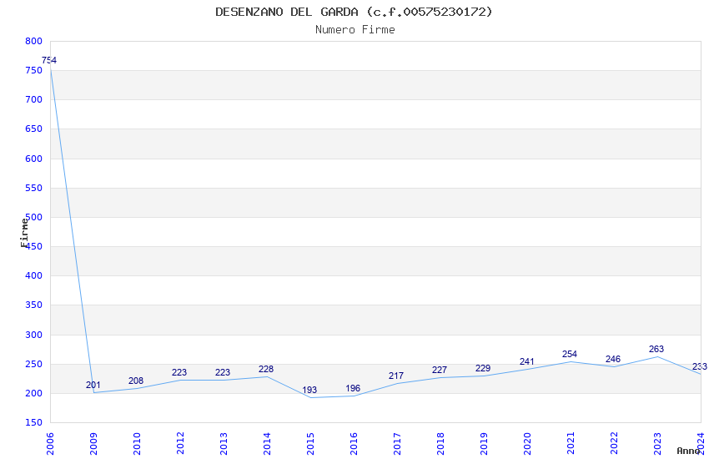Click data label 229 for 2019
Viewport: 709px width, 459px height.
click(483, 369)
